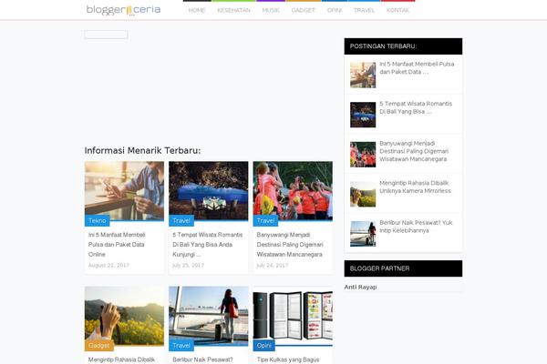Screen dimensions: 547x364
Task: Open the mirrorless camera post image in grid
Action: pyautogui.click(x=124, y=316)
